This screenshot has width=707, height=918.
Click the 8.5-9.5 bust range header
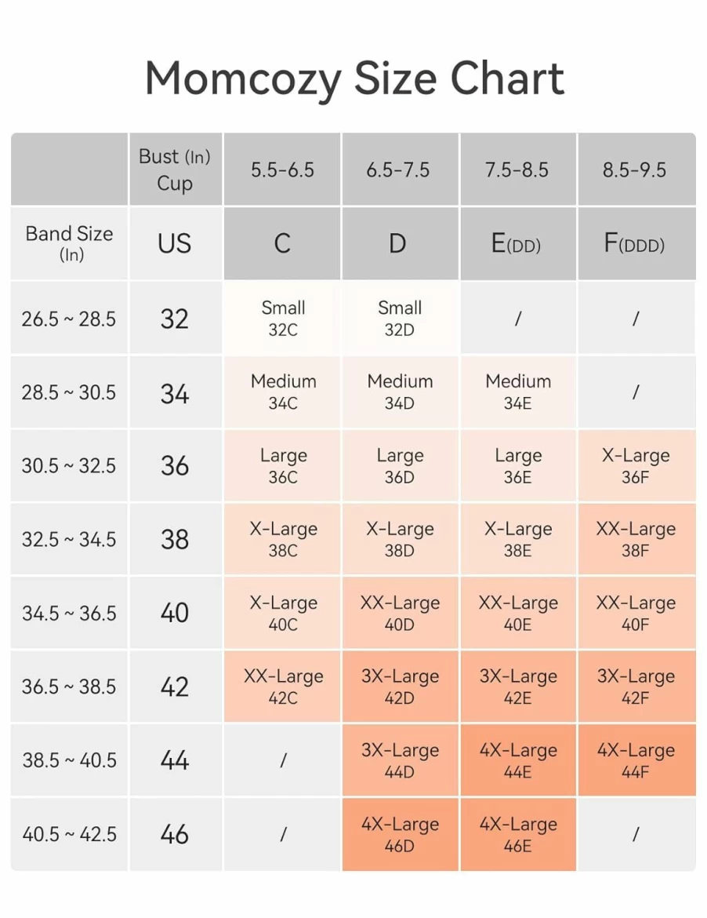636,169
